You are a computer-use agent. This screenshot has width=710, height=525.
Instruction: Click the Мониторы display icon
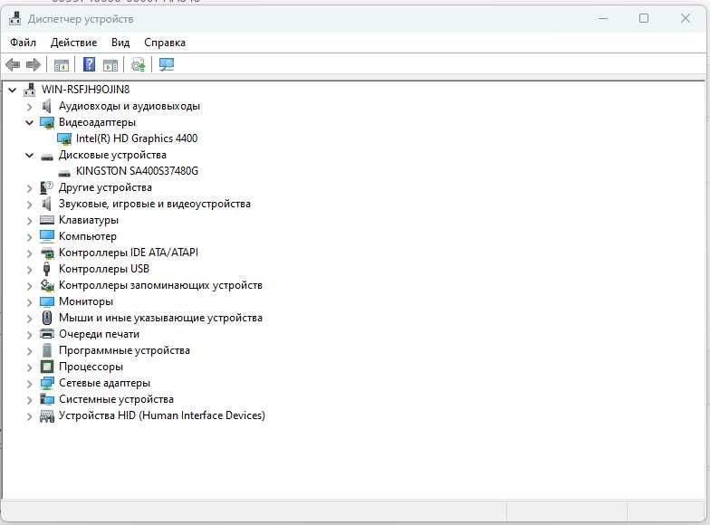click(x=47, y=301)
